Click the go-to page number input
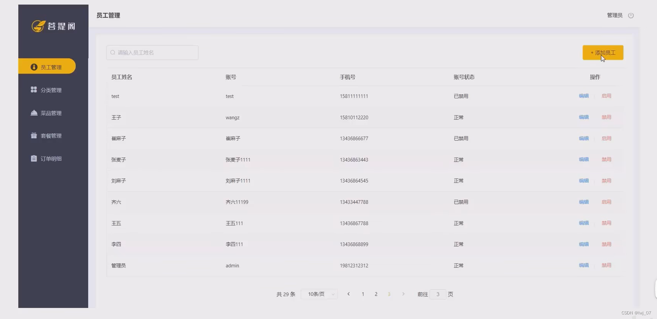Image resolution: width=657 pixels, height=319 pixels. tap(438, 294)
